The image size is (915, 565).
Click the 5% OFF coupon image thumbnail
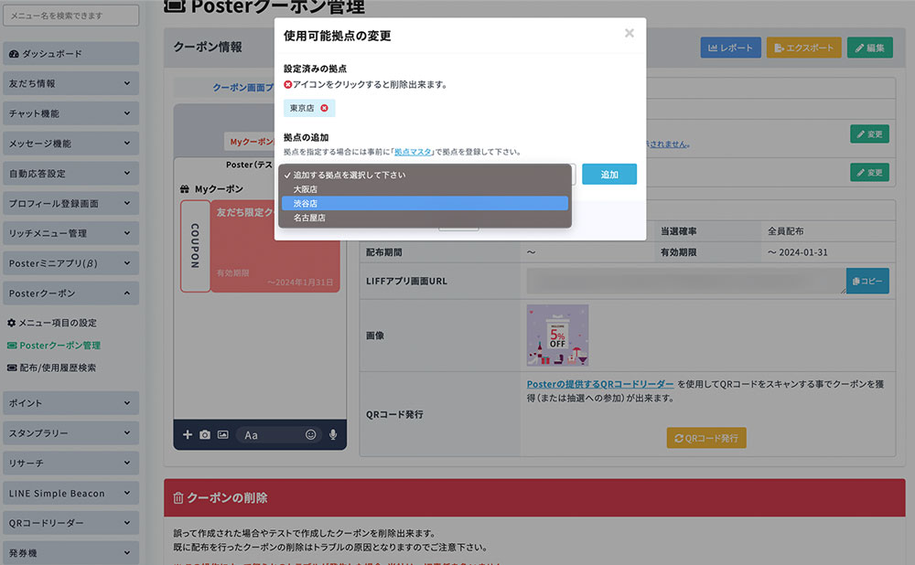557,336
